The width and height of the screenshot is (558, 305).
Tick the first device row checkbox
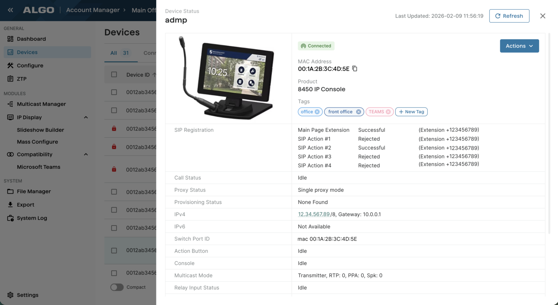pos(114,92)
